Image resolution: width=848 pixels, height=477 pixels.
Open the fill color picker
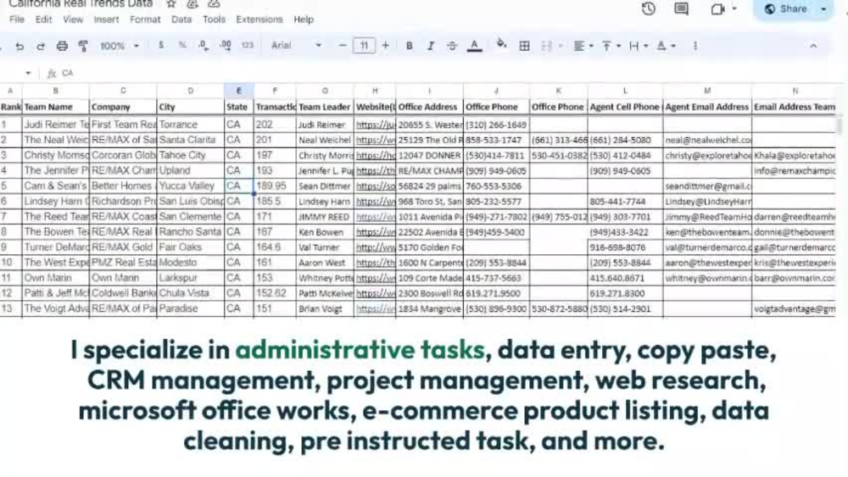point(501,44)
